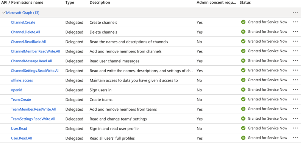Open ellipsis menu for ChannelMember.ReadWrite.All row
This screenshot has height=145, width=303.
(x=295, y=51)
